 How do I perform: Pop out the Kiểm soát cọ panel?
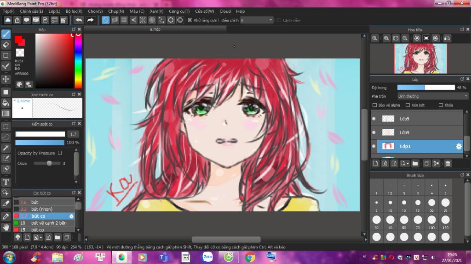(x=74, y=123)
